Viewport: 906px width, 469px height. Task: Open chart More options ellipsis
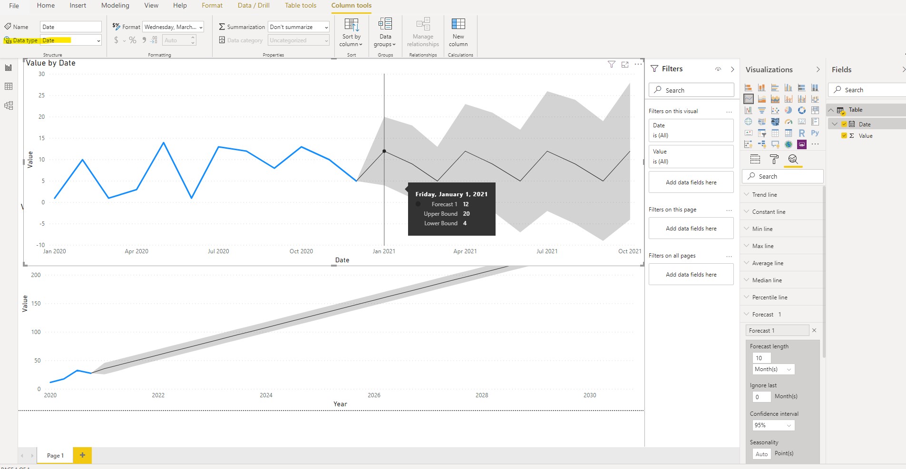(638, 64)
